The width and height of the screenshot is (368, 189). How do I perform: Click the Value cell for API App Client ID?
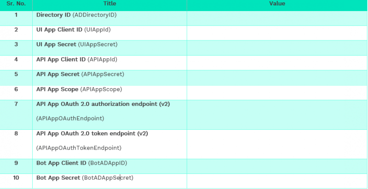click(277, 60)
